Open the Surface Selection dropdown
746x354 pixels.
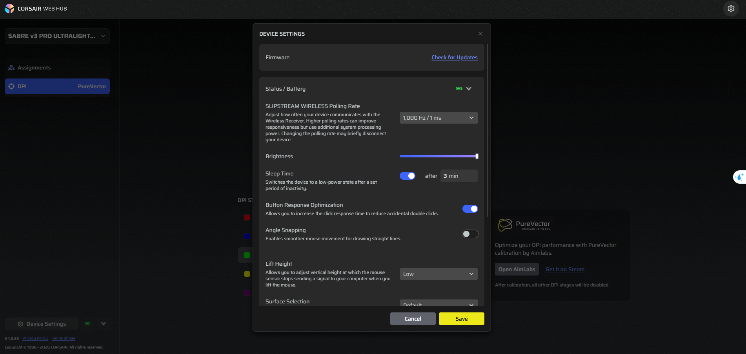(x=439, y=303)
